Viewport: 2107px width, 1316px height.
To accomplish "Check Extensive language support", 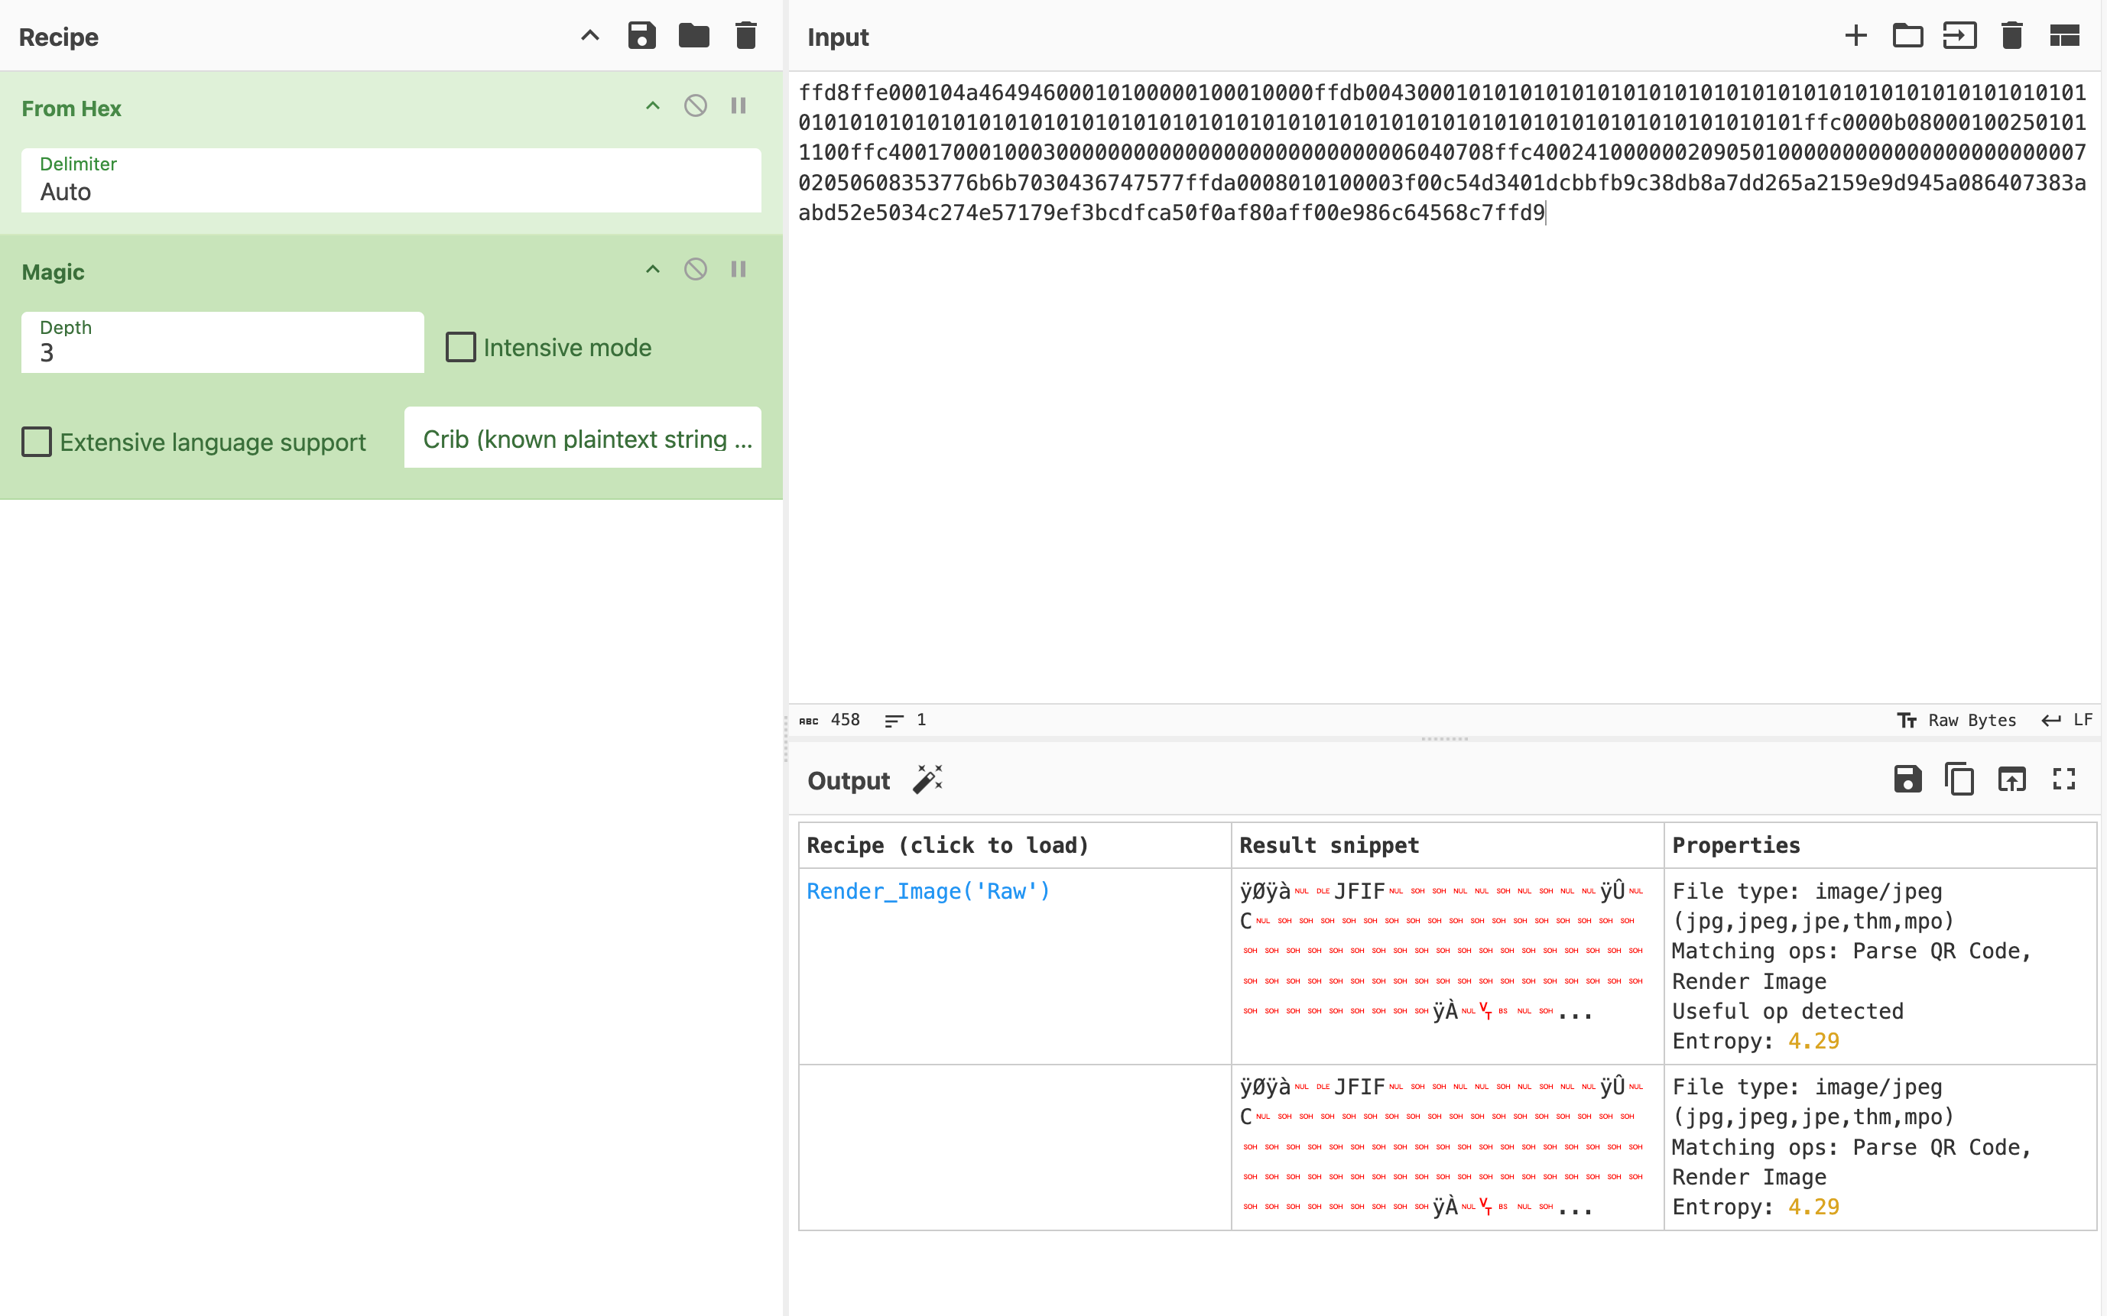I will (x=37, y=442).
